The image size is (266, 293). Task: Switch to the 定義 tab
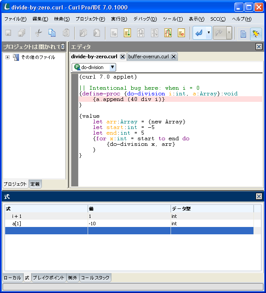point(35,184)
